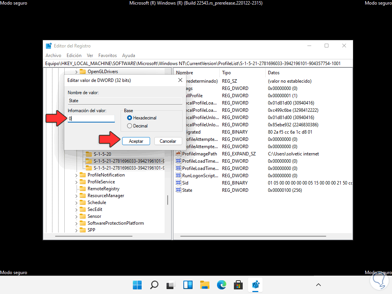Click the values pane horizontal scrollbar
Screen dimensions: 392x294
click(x=253, y=236)
